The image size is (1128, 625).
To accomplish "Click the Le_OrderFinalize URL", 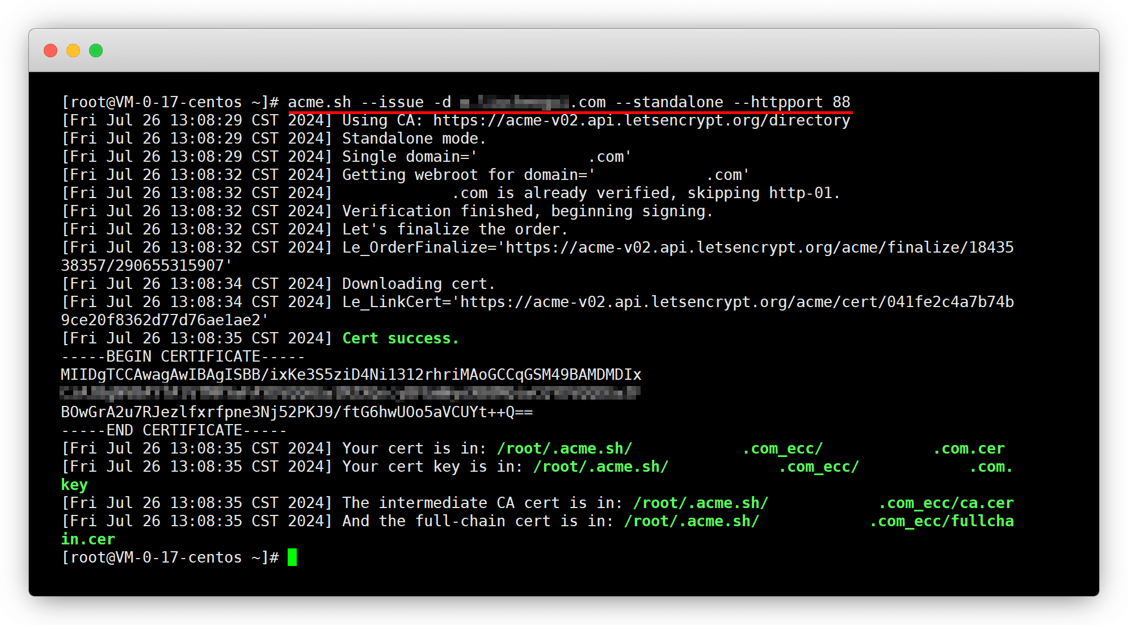I will click(x=759, y=248).
